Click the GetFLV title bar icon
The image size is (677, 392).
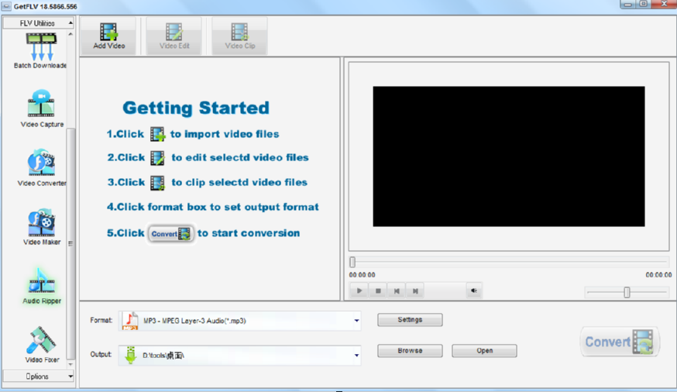[x=6, y=6]
